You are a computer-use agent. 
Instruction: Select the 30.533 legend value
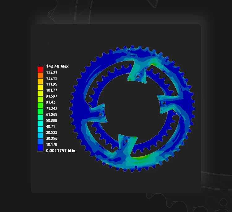click(51, 132)
